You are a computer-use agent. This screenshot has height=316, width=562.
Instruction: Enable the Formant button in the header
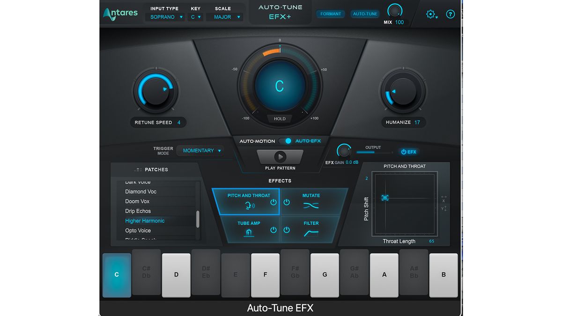(330, 14)
